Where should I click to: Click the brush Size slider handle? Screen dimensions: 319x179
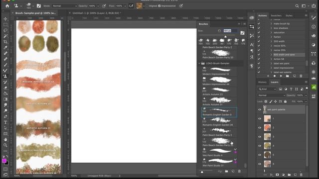click(x=225, y=36)
